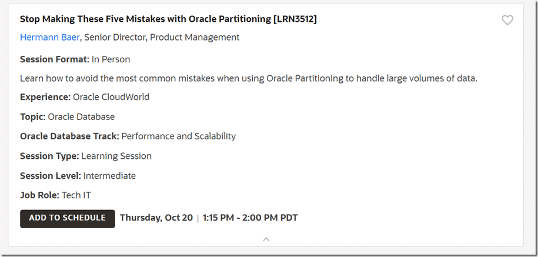The image size is (538, 257).
Task: Favorite this session with the heart icon
Action: [x=507, y=21]
